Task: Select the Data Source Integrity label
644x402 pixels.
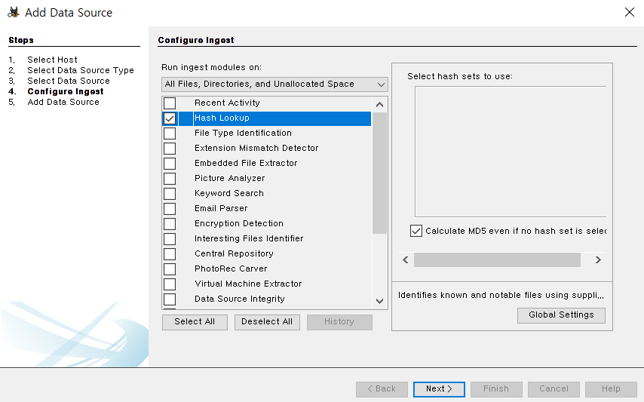Action: [240, 299]
